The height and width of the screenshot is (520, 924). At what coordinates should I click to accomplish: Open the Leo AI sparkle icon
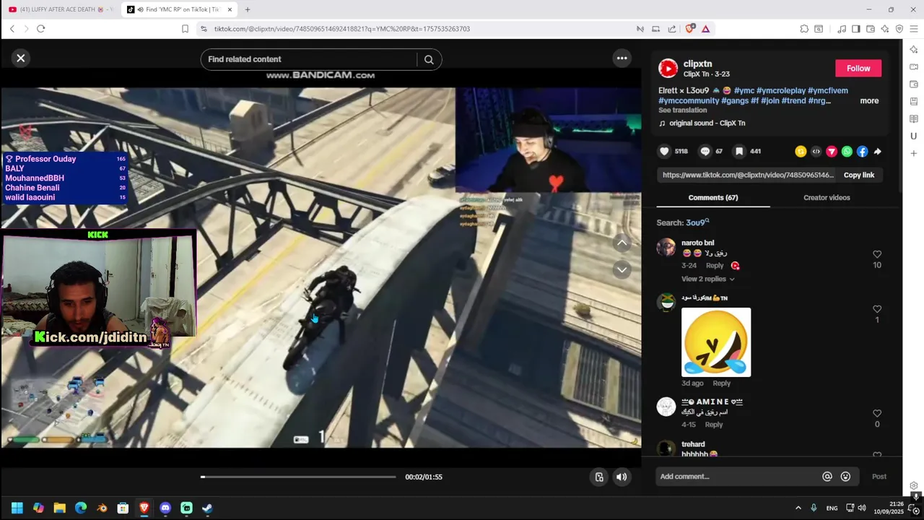(884, 29)
